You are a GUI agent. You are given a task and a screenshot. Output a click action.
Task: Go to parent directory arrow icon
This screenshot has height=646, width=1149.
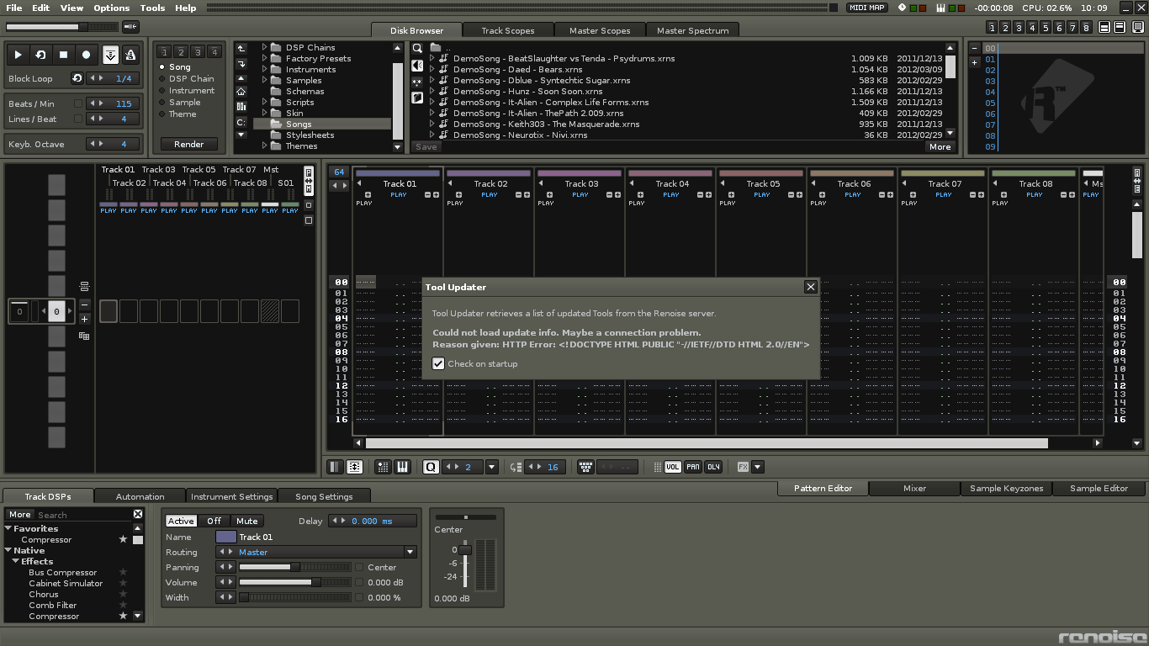(x=241, y=49)
